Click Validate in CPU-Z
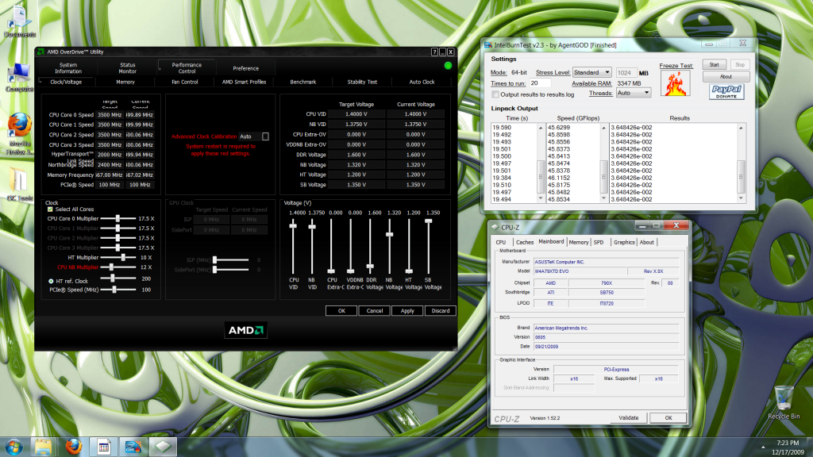 point(629,417)
